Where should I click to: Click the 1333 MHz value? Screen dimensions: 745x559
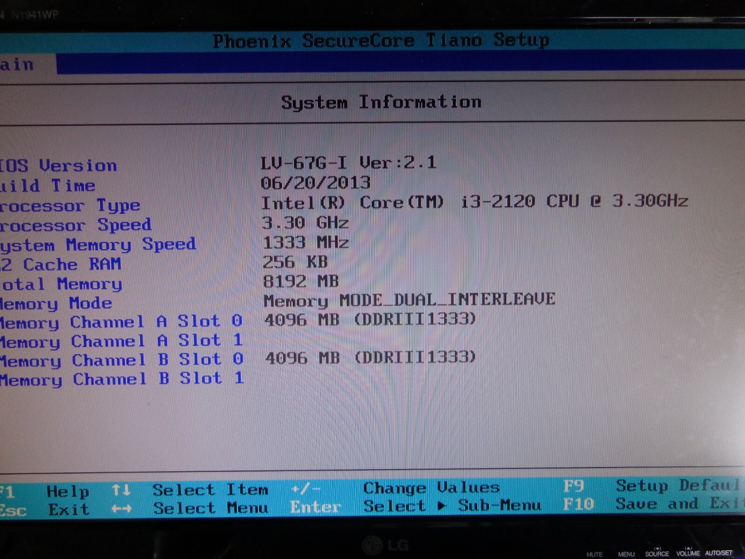pos(305,242)
